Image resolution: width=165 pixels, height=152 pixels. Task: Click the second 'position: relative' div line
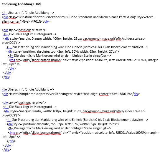click(24, 103)
